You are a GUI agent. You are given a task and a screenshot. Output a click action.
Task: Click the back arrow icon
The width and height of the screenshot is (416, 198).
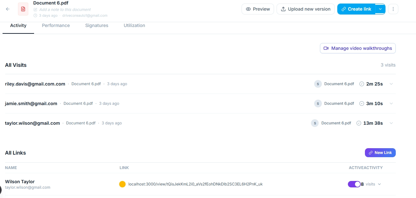[x=7, y=9]
